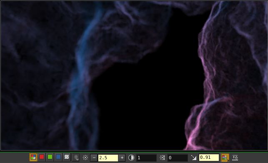
Task: Click the exposure sun icon
Action: [85, 158]
